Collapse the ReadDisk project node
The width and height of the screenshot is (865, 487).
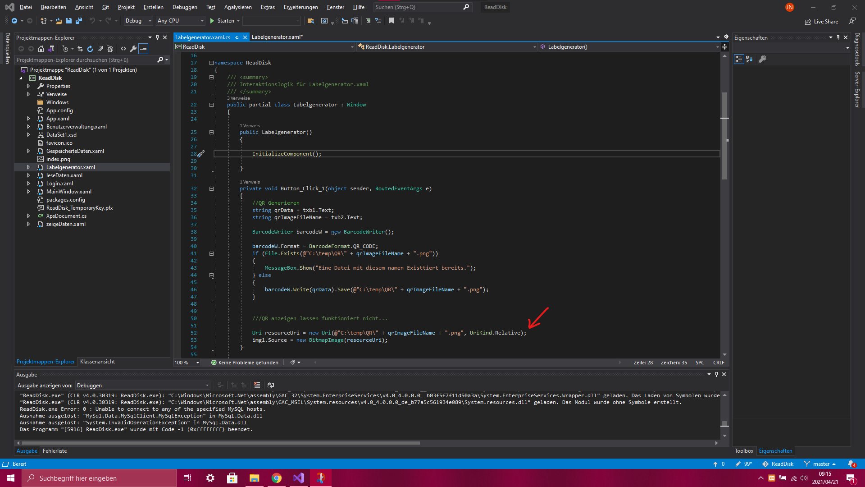21,78
